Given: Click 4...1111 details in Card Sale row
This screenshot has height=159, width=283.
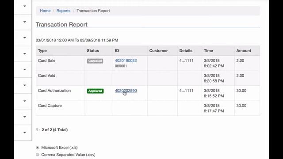Looking at the screenshot, I should coord(186,61).
